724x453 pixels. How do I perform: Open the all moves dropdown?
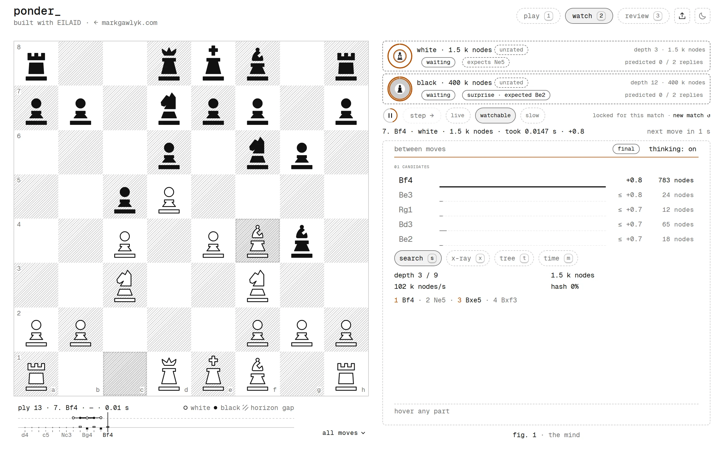pos(343,433)
